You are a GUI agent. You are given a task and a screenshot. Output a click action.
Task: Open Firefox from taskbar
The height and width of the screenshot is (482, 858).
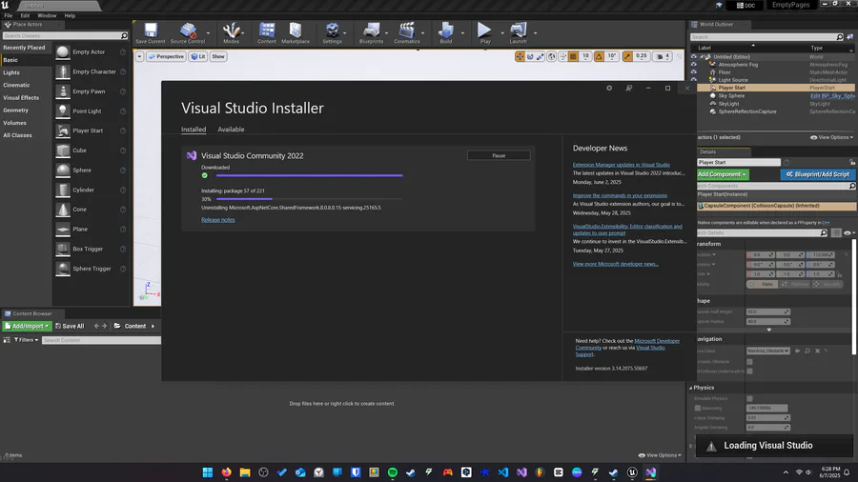click(227, 472)
